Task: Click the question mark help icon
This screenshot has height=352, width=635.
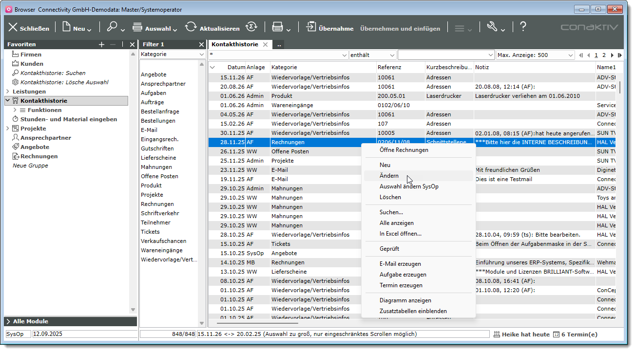Action: pyautogui.click(x=523, y=27)
